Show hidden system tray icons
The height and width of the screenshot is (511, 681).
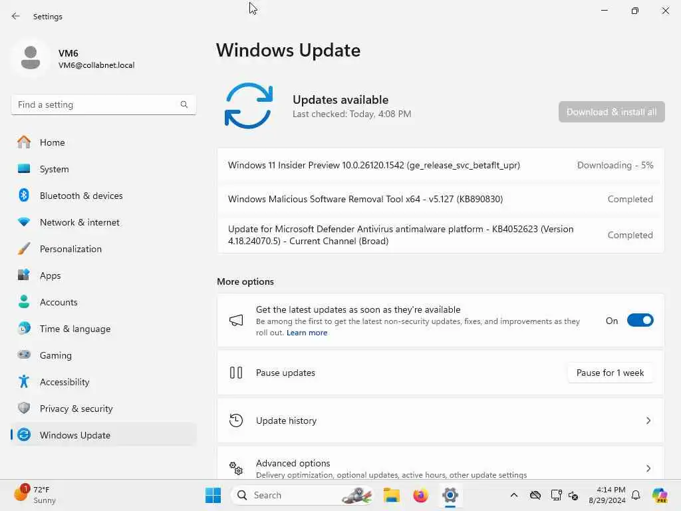pyautogui.click(x=514, y=495)
